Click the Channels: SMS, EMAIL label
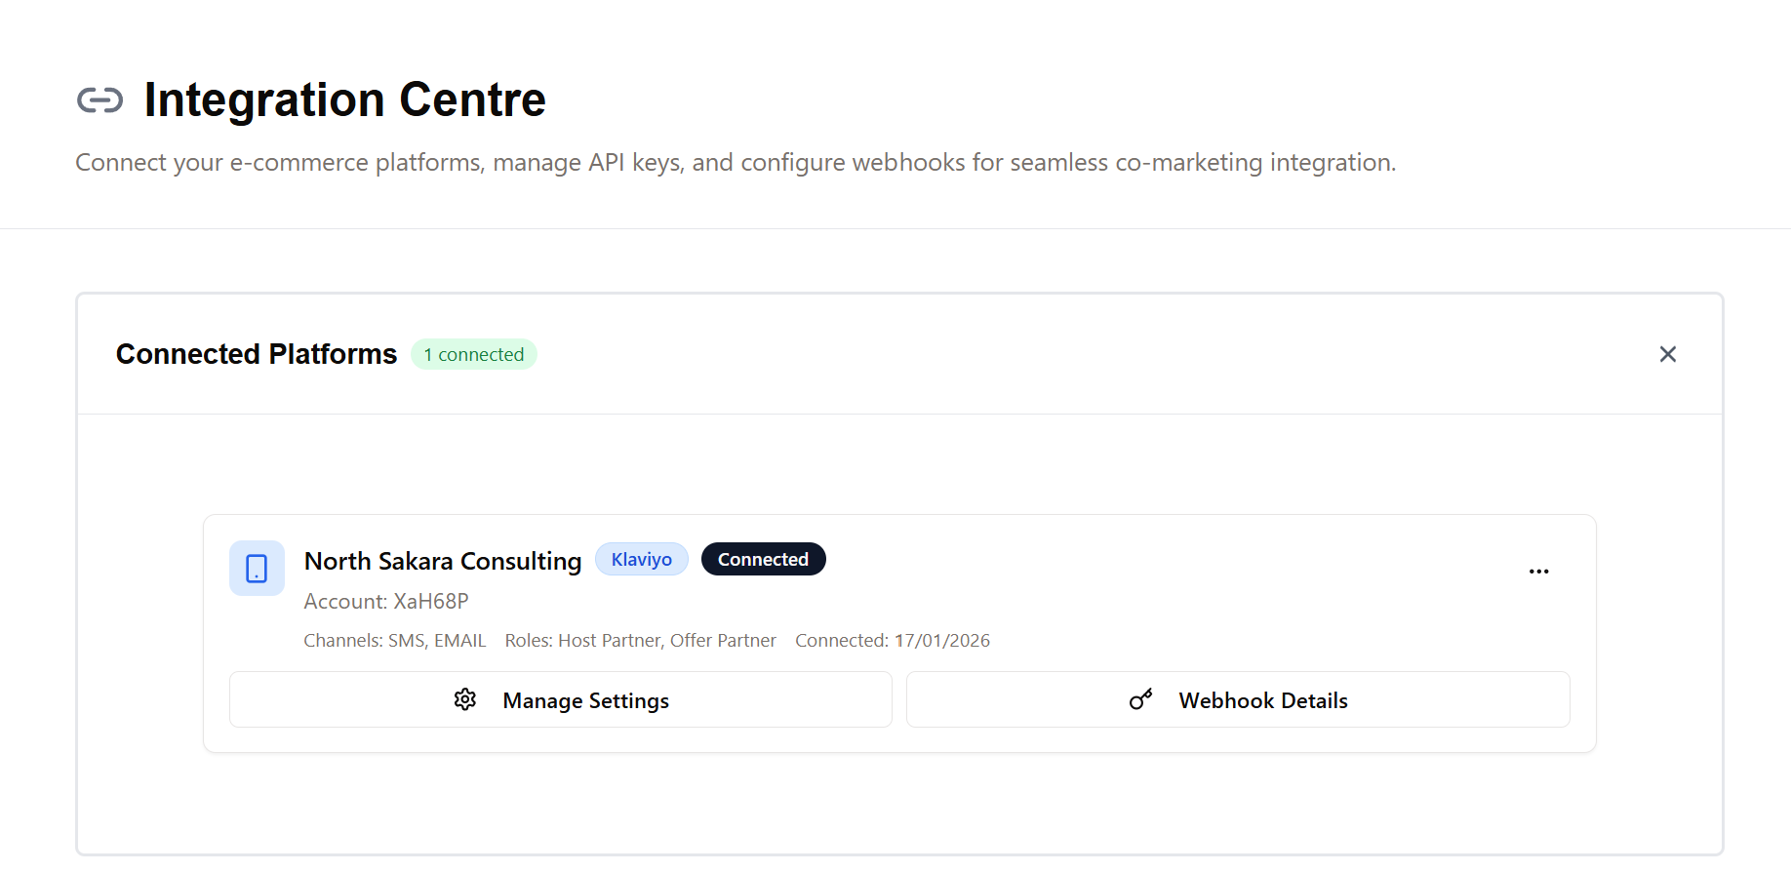Viewport: 1791px width, 872px height. (394, 640)
